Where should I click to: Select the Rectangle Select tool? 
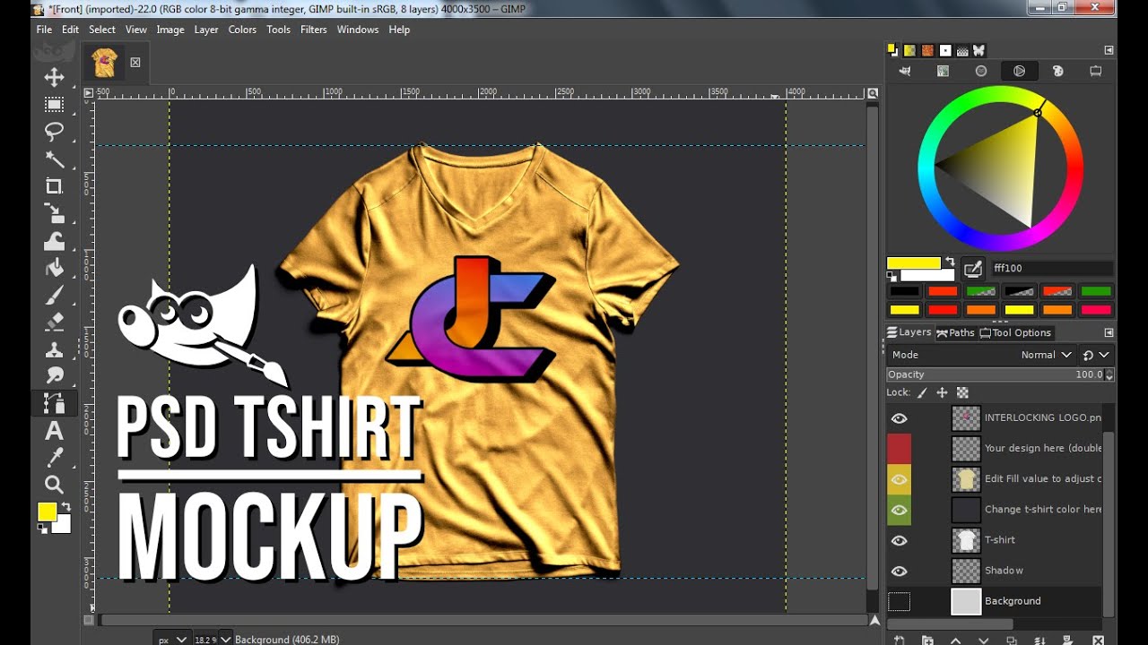[x=55, y=105]
